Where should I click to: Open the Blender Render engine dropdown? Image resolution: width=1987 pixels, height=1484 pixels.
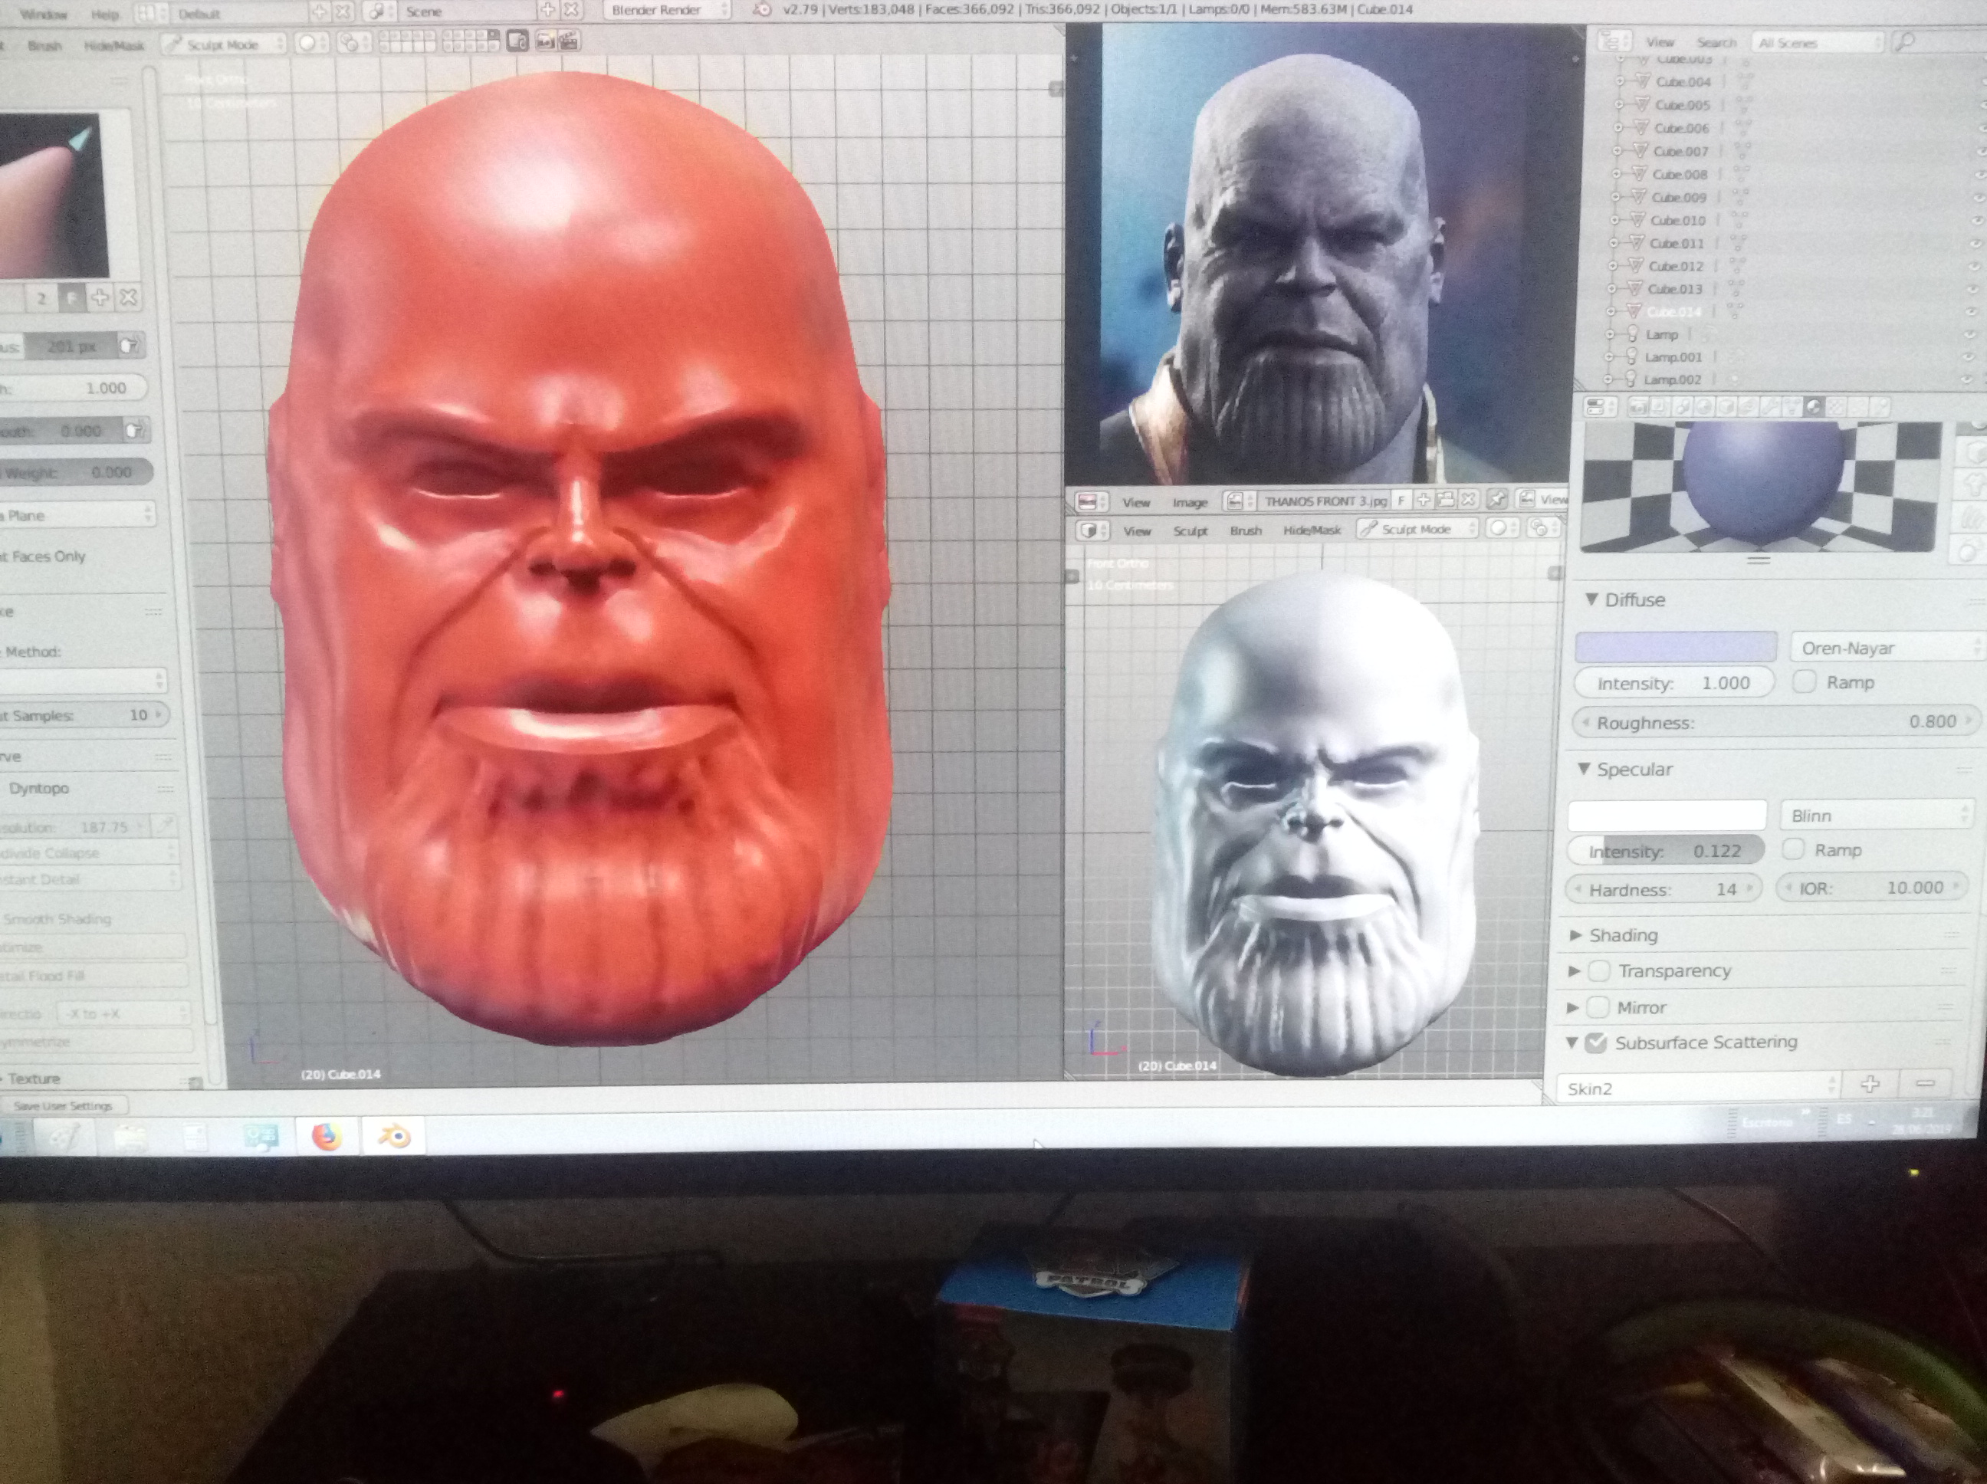click(x=665, y=10)
